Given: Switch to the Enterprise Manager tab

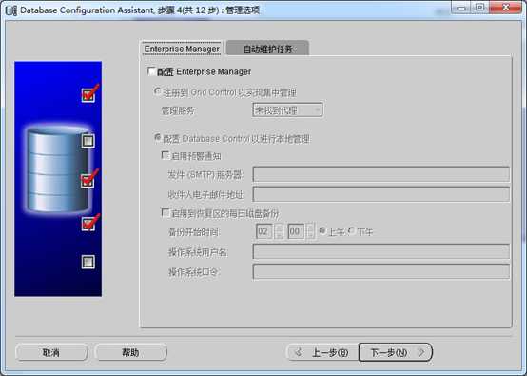Looking at the screenshot, I should point(182,49).
